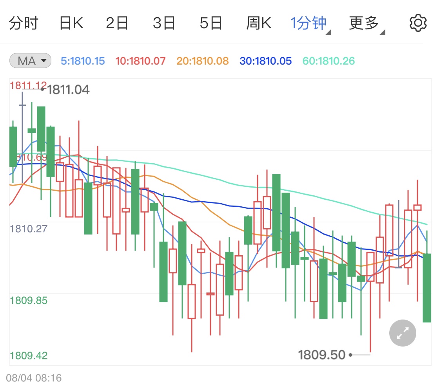This screenshot has height=390, width=441.
Task: Expand the 更多 options dropdown
Action: [367, 23]
